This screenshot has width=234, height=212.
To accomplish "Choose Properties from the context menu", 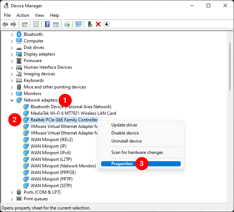I will tap(122, 164).
